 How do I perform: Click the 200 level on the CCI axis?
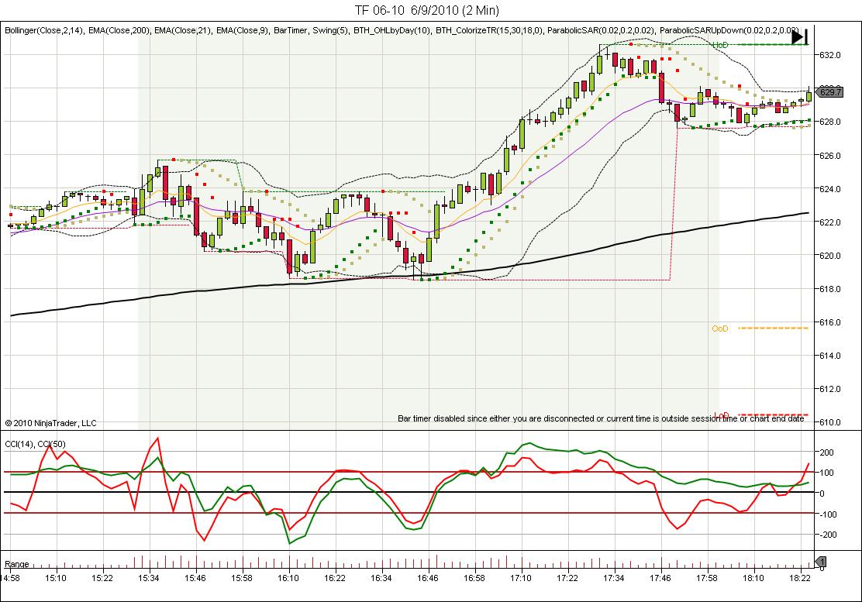click(x=827, y=452)
